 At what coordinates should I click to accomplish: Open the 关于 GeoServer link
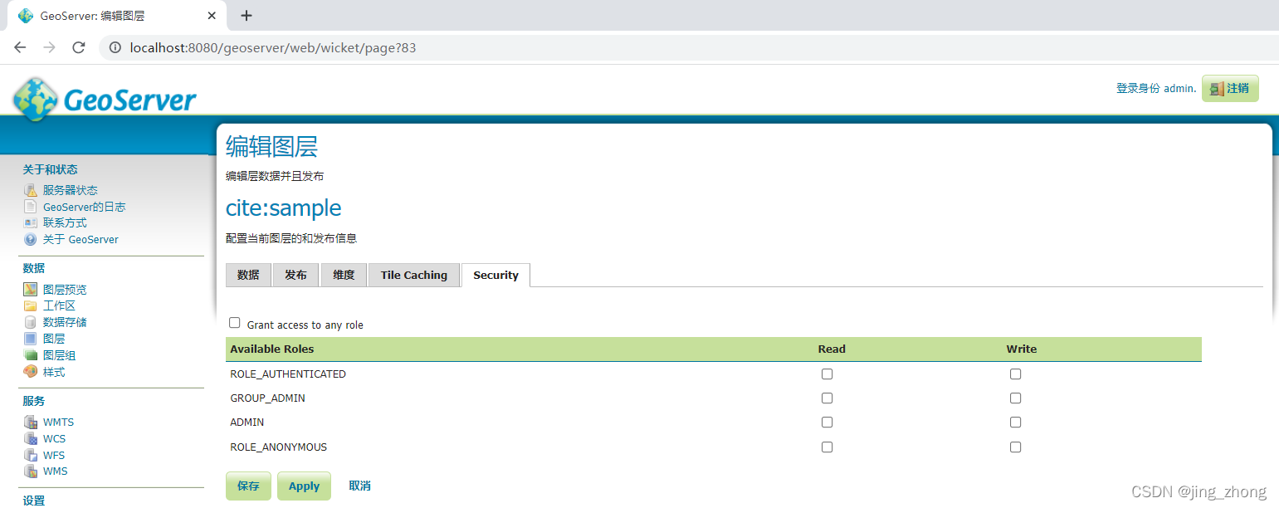pyautogui.click(x=81, y=239)
